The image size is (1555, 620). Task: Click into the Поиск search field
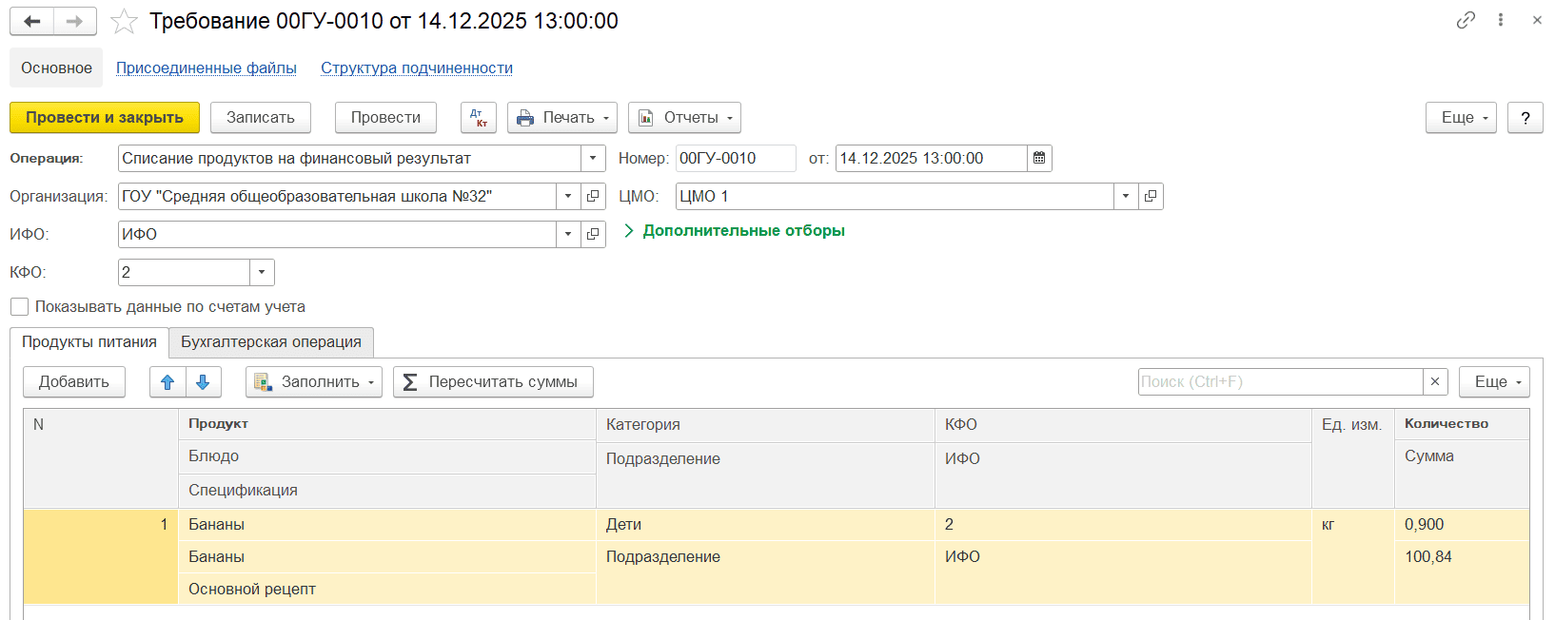click(x=1279, y=382)
